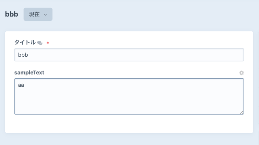Open the sampleText field settings gear
This screenshot has width=259, height=145.
click(x=242, y=73)
